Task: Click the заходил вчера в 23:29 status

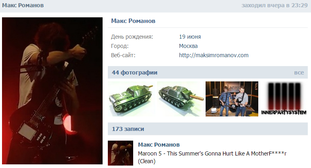Action: coord(274,5)
